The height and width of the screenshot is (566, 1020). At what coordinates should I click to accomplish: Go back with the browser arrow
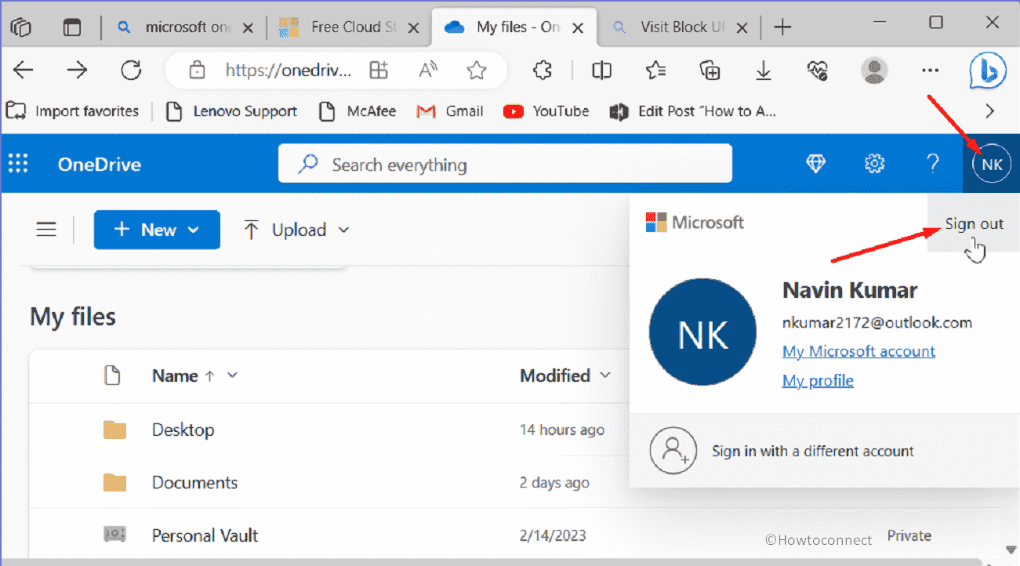(24, 71)
